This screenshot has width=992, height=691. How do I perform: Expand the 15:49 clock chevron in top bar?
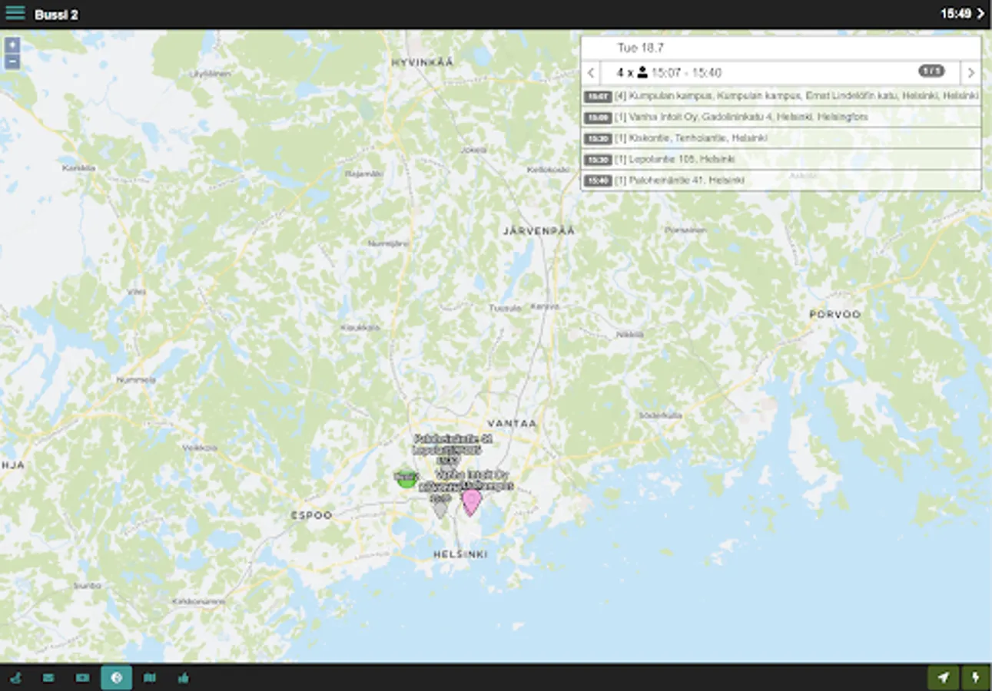click(x=980, y=14)
